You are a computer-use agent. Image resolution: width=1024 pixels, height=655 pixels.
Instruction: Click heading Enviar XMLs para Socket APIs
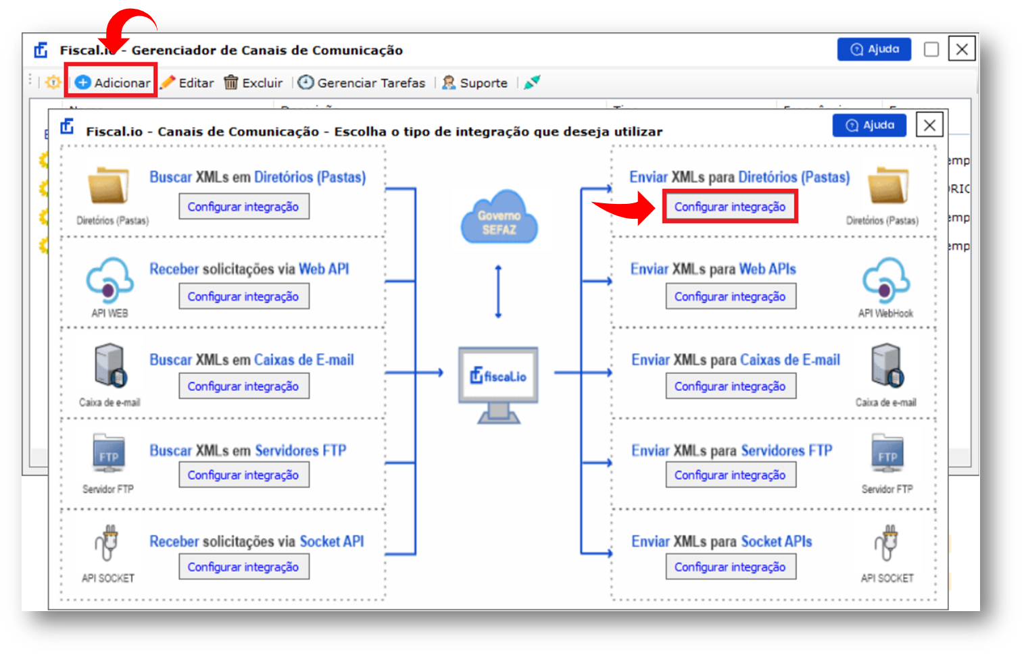(722, 542)
